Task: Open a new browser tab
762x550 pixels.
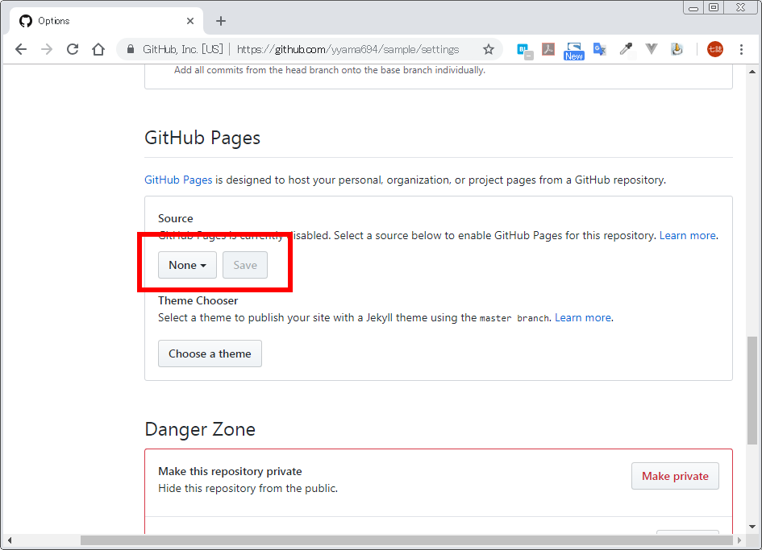Action: coord(221,21)
